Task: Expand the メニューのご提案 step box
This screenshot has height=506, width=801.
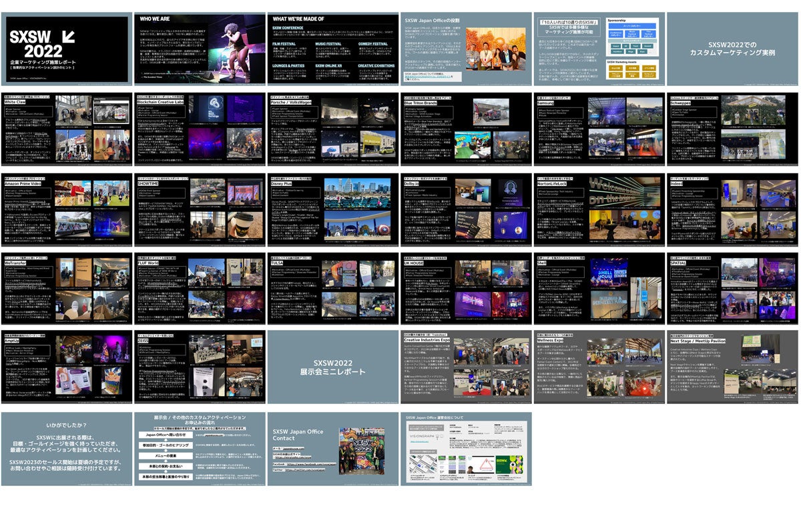Action: [166, 455]
